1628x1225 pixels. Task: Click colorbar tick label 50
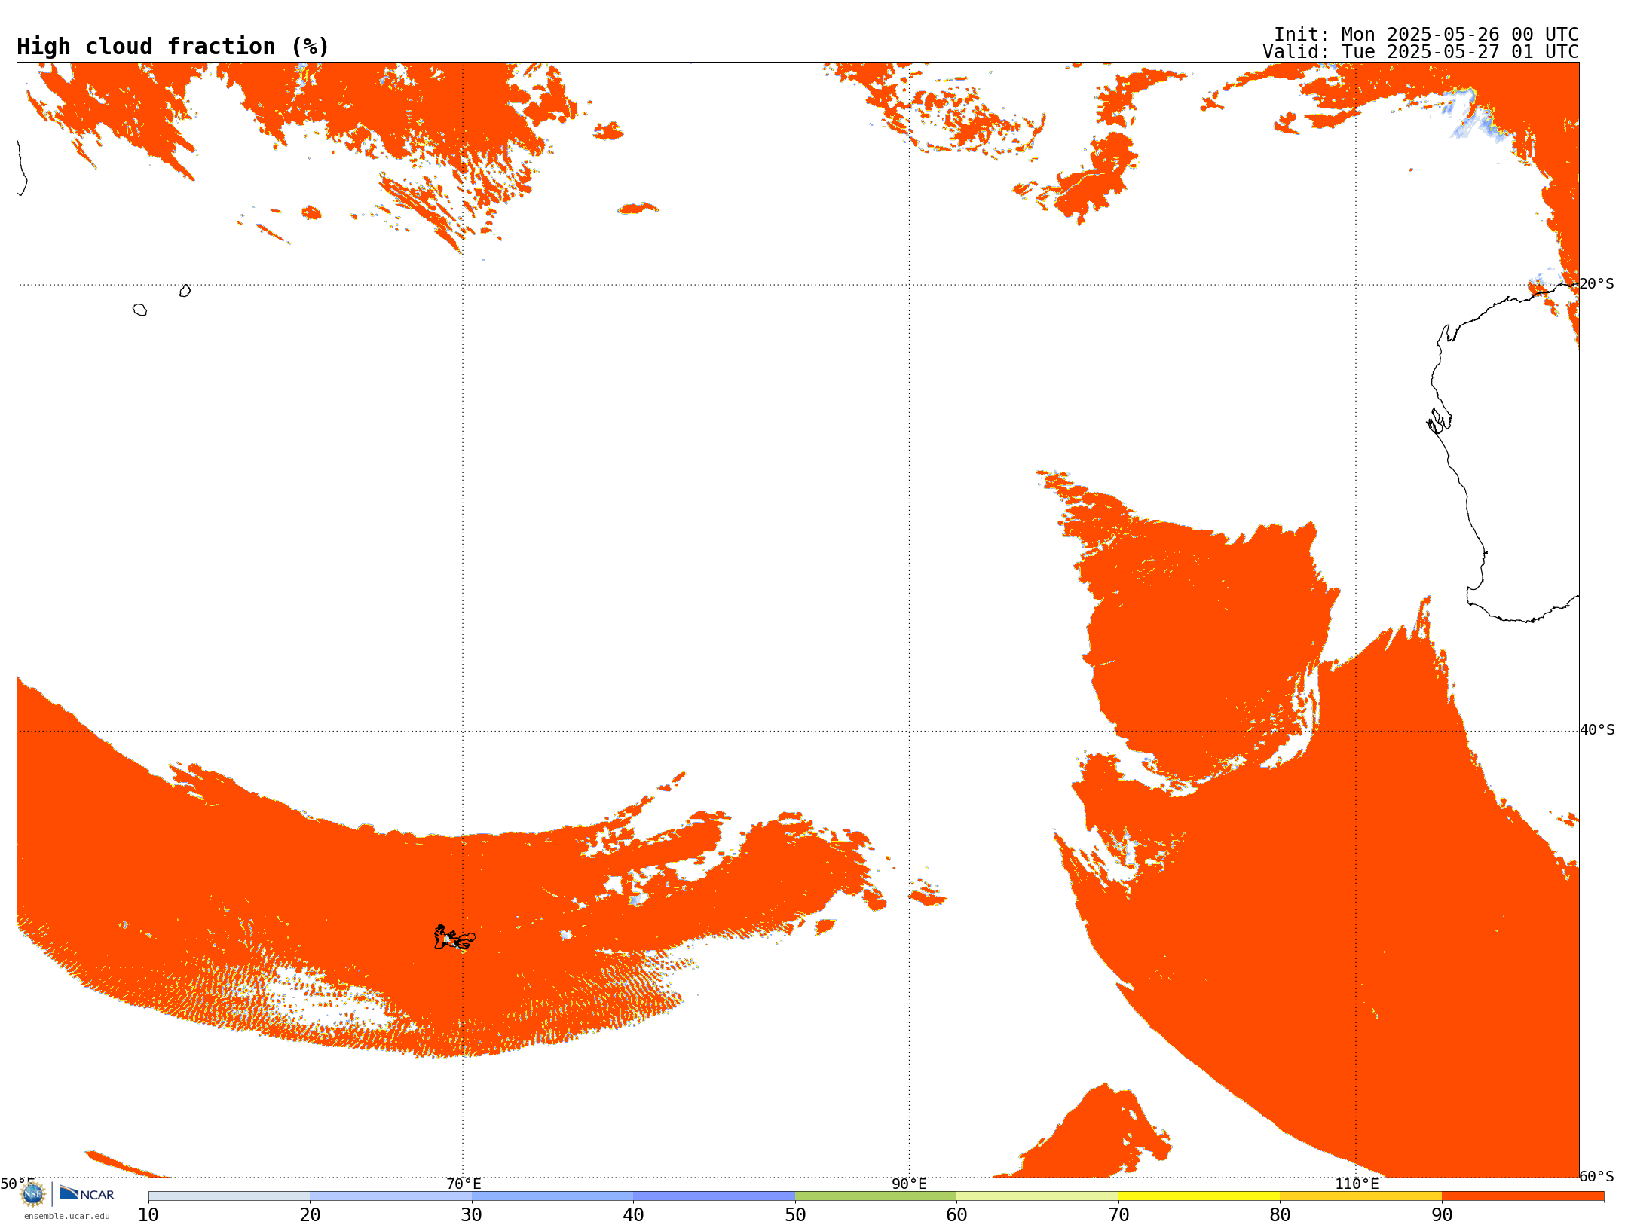tap(795, 1215)
